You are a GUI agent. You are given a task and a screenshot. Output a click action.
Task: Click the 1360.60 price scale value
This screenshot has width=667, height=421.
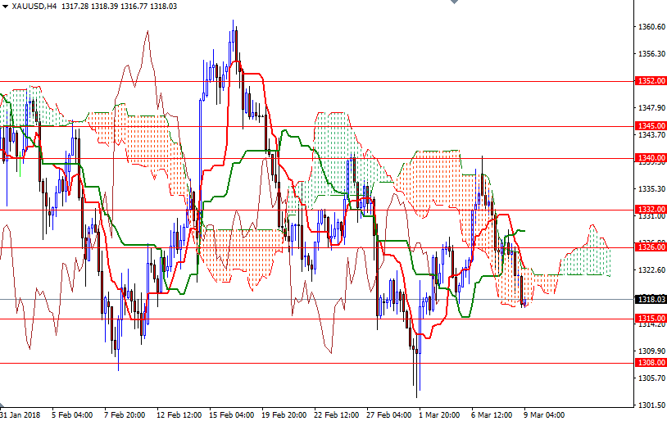point(651,27)
